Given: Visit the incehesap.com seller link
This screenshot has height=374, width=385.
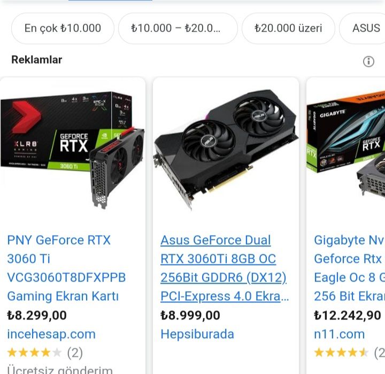Looking at the screenshot, I should coord(51,334).
